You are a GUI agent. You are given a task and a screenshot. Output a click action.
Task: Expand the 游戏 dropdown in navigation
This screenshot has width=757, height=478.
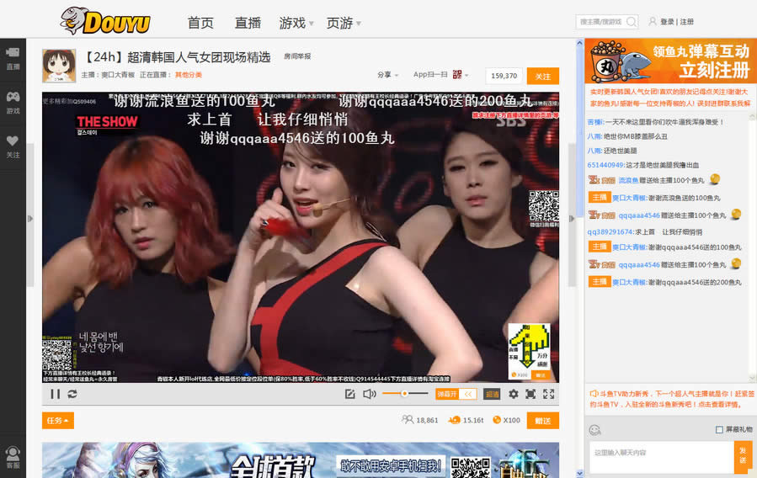[296, 23]
